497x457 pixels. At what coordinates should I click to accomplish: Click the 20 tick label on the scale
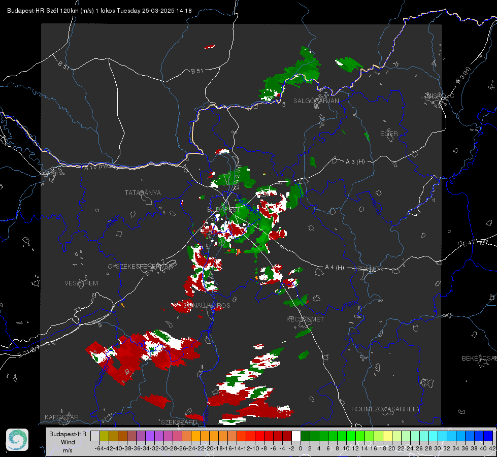click(392, 448)
